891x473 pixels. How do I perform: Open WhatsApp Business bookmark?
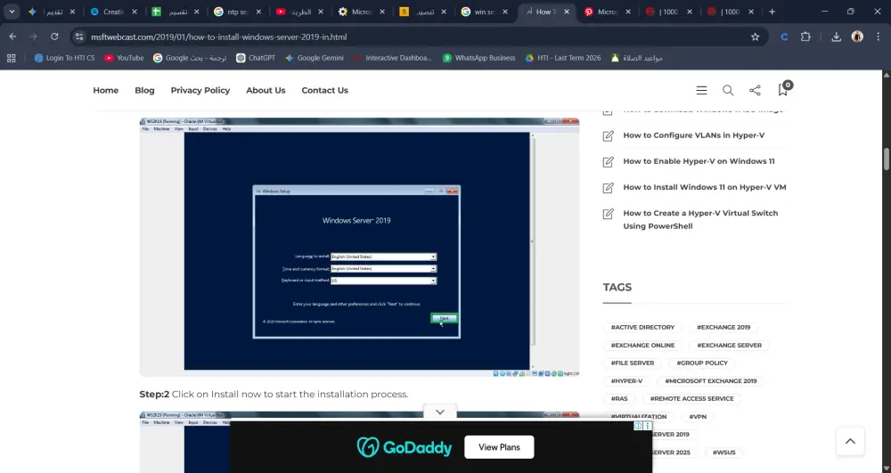479,58
